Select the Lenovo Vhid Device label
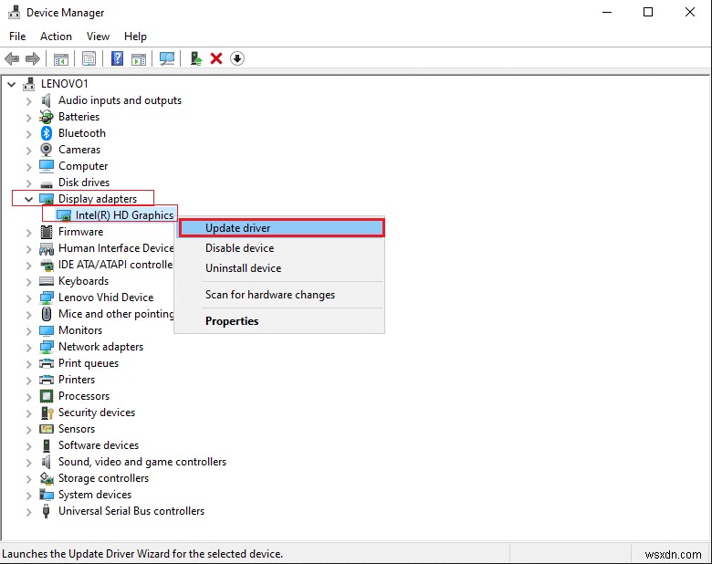Viewport: 712px width, 564px height. coord(106,298)
